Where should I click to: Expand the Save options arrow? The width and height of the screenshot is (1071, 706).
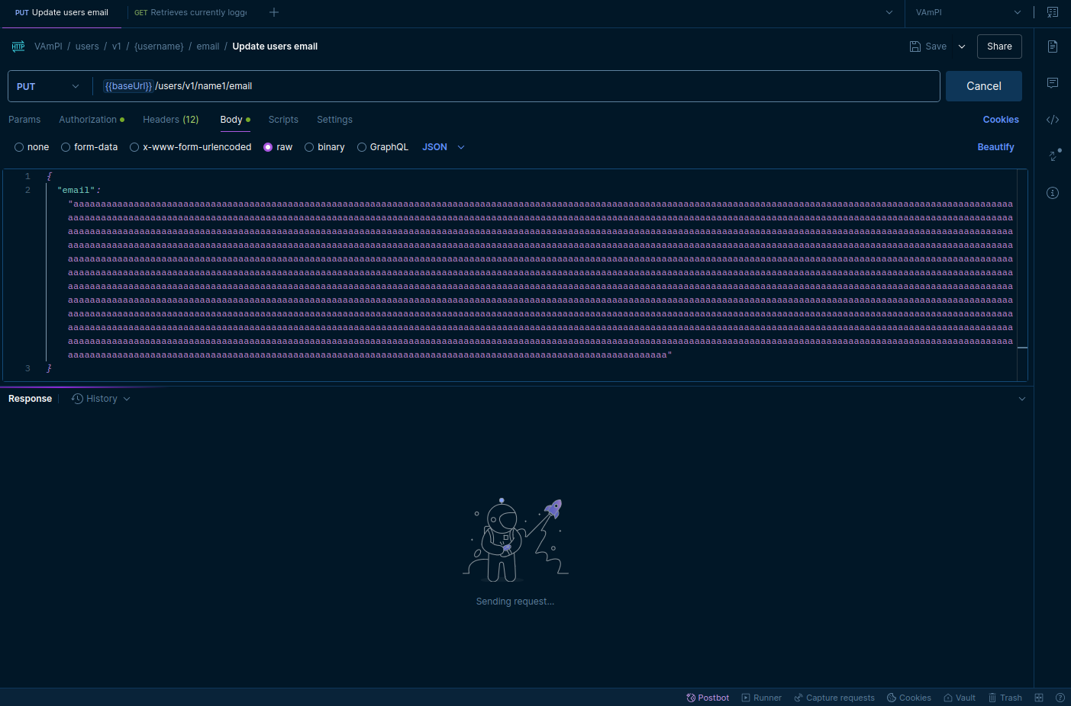(x=962, y=47)
